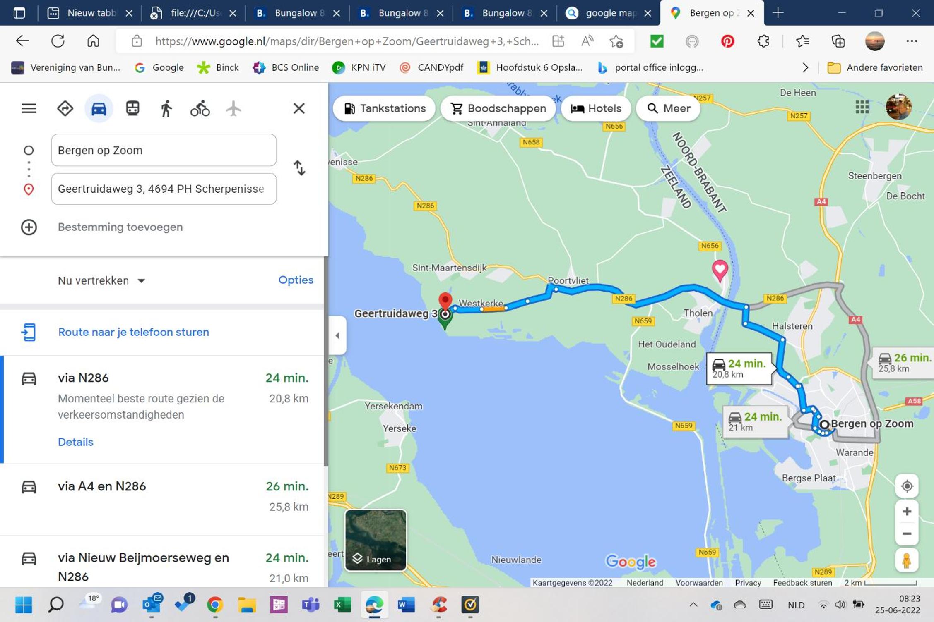
Task: Swap start and destination with reverse arrows
Action: [299, 168]
